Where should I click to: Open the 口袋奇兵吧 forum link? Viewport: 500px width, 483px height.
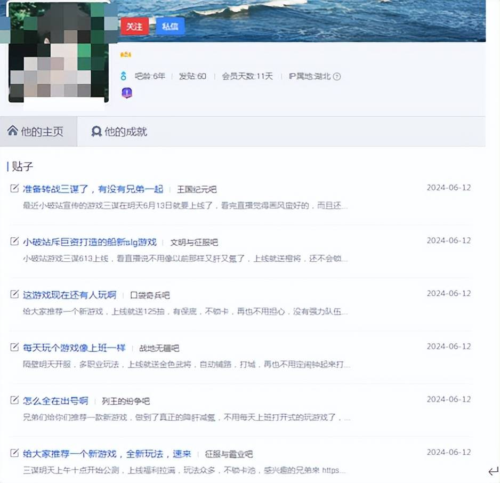point(150,295)
